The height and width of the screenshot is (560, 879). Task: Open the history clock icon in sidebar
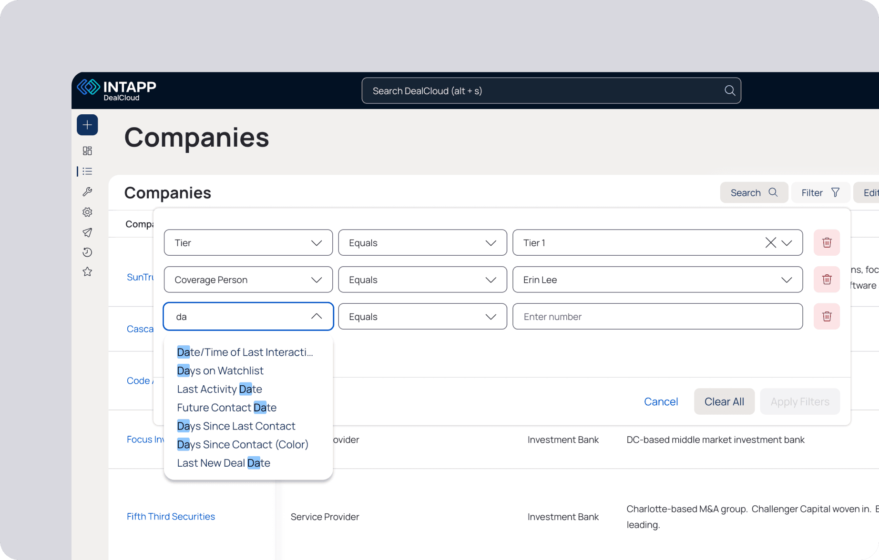(87, 252)
